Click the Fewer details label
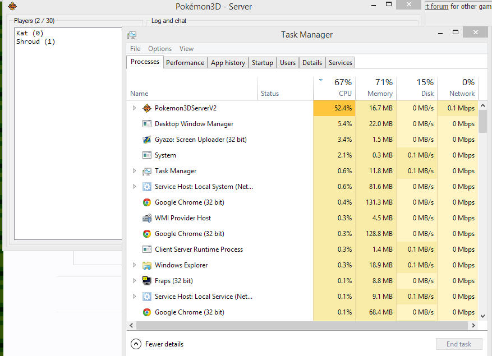 (164, 344)
